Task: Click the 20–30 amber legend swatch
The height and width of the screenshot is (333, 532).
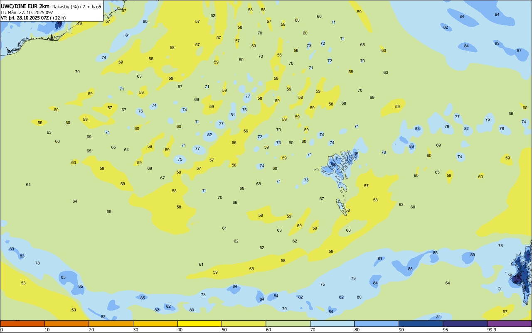Action: pyautogui.click(x=111, y=323)
